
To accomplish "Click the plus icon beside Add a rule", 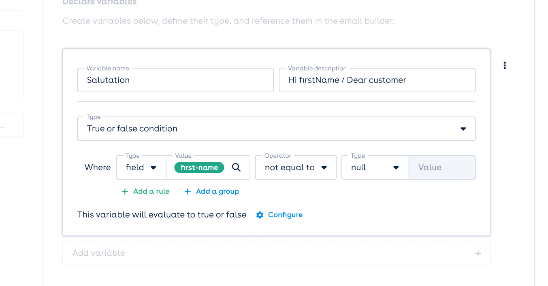I will pyautogui.click(x=125, y=191).
